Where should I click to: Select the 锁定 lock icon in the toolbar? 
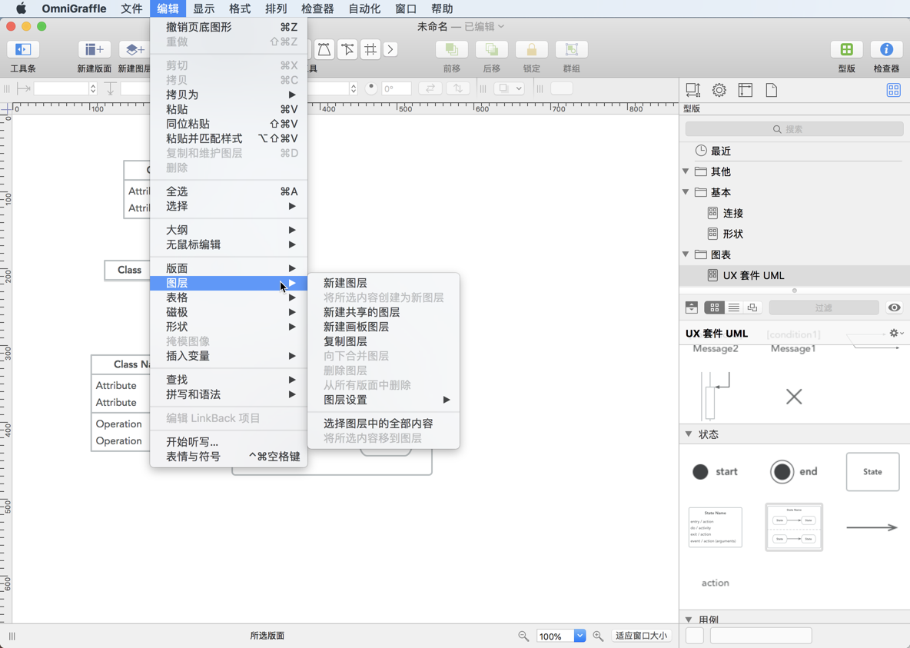(532, 48)
